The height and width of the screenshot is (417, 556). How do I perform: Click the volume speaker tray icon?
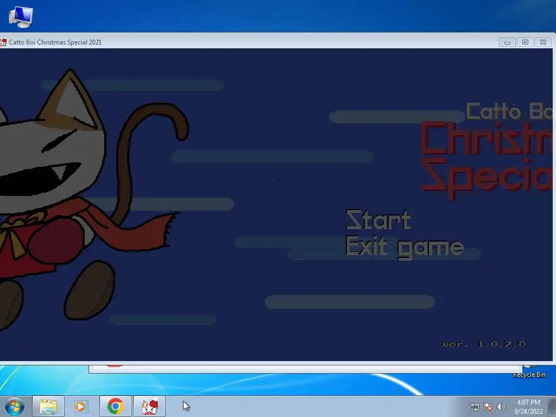tap(501, 407)
